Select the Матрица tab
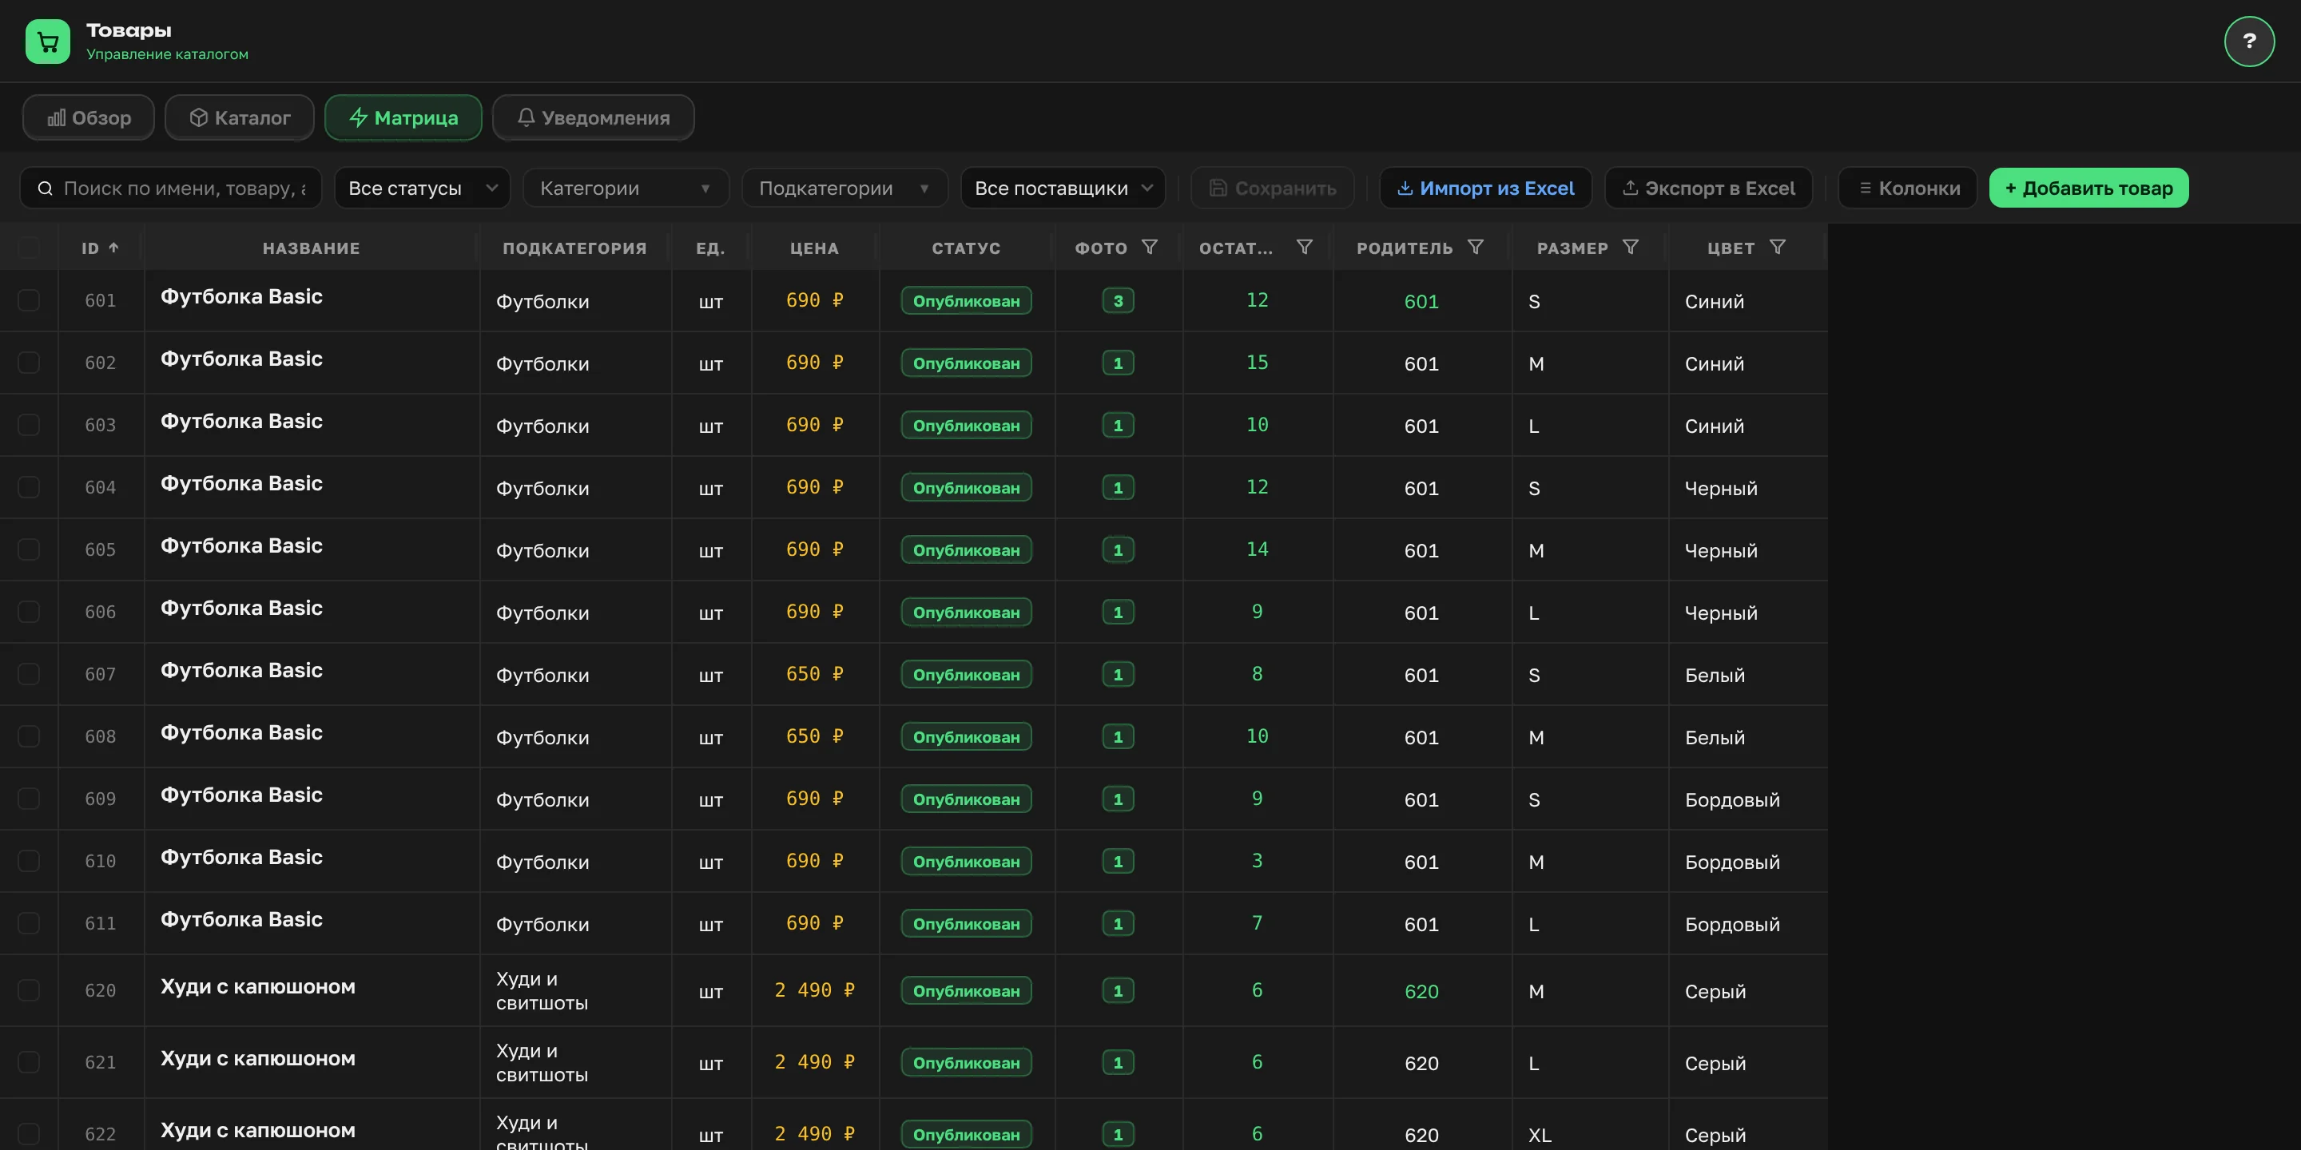The width and height of the screenshot is (2301, 1150). [403, 118]
